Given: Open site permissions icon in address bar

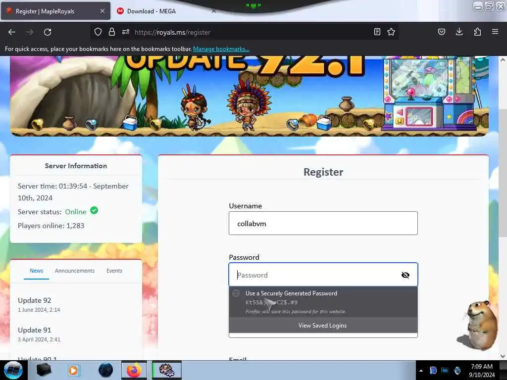Looking at the screenshot, I should (x=126, y=32).
